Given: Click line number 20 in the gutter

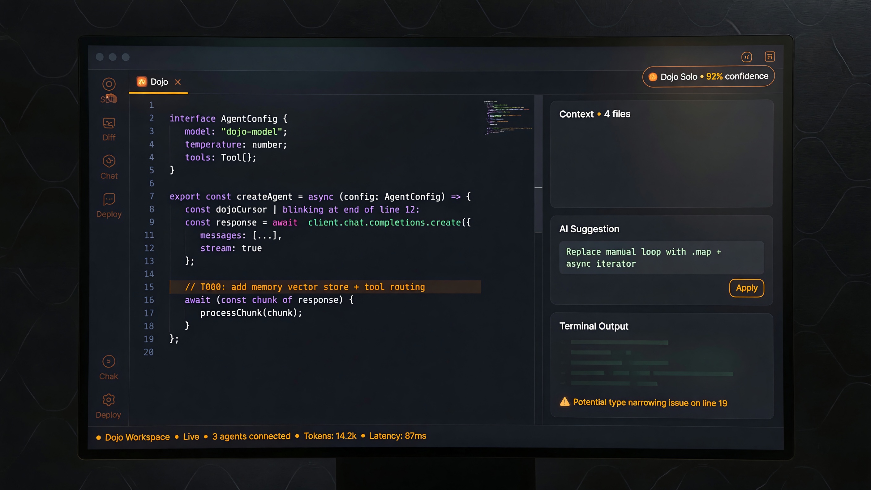Looking at the screenshot, I should (148, 352).
